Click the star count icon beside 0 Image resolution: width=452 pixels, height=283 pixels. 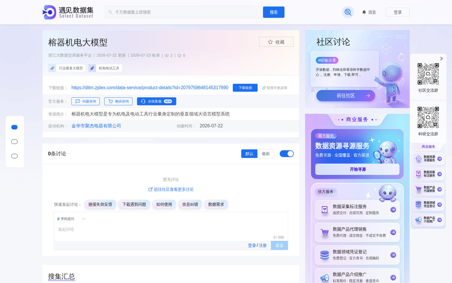point(179,55)
